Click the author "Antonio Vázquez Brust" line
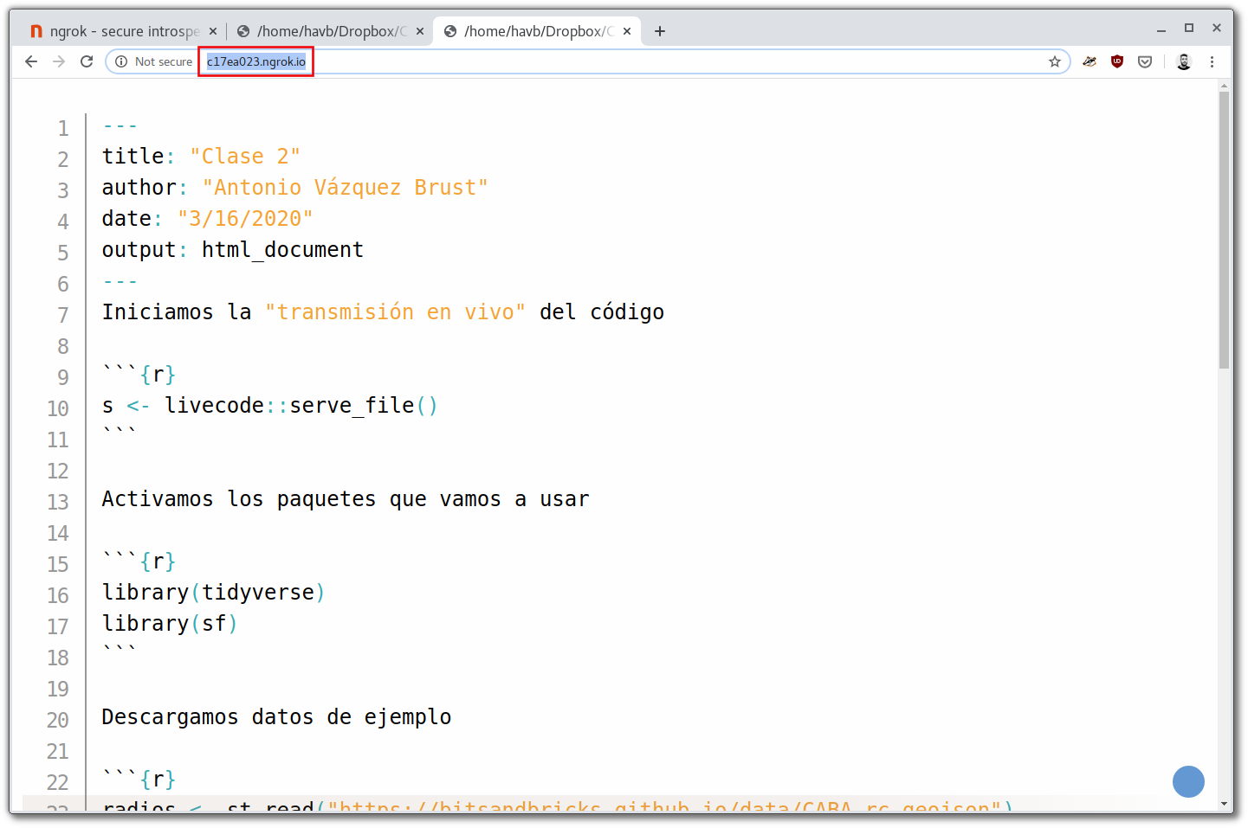The height and width of the screenshot is (828, 1248). click(295, 188)
